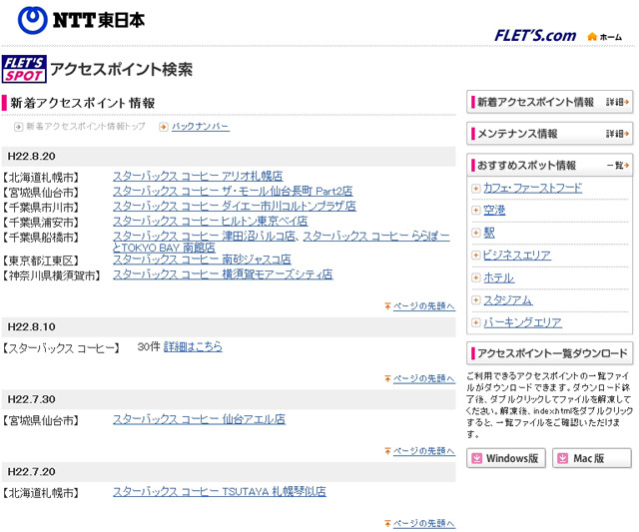Click ページの先頭へ under H22.7.30 section
The image size is (639, 532).
[423, 451]
